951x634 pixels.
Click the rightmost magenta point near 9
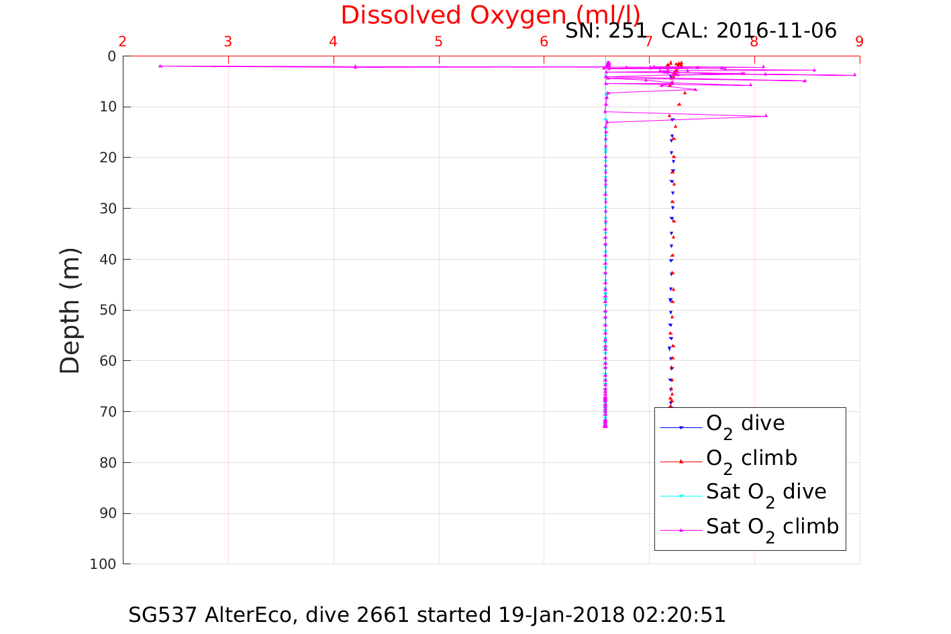click(x=854, y=74)
